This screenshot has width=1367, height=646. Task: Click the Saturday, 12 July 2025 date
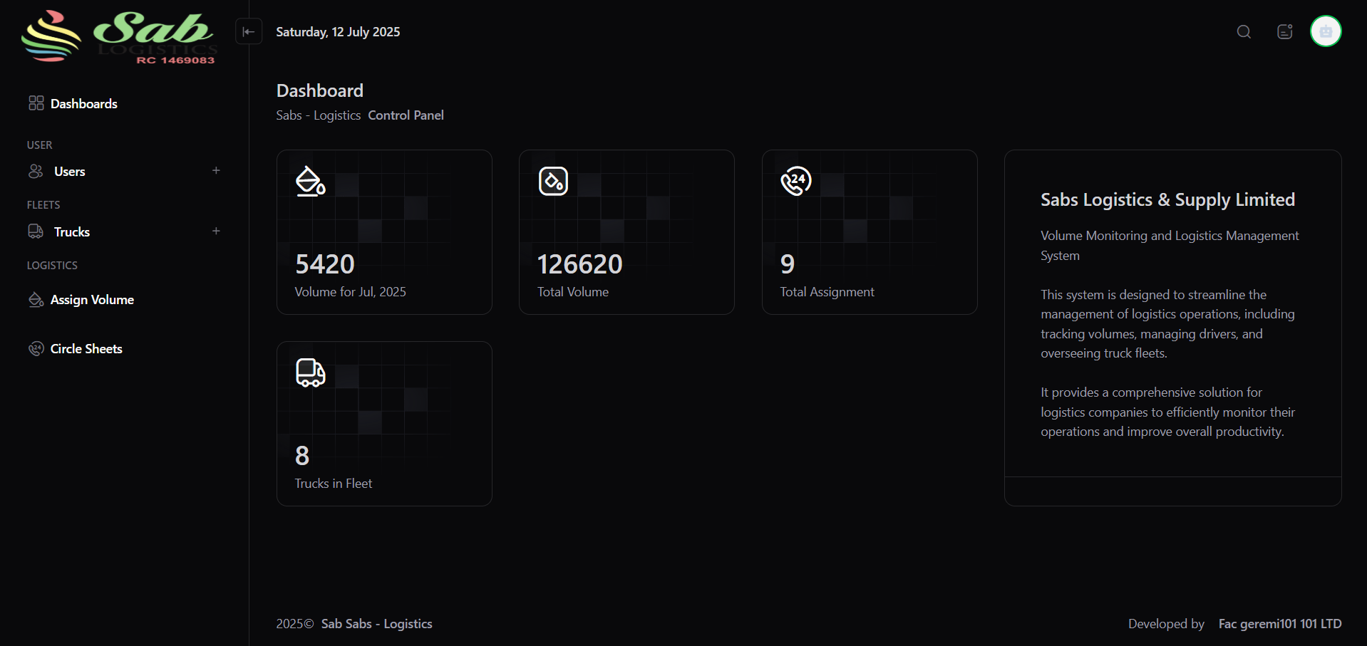click(x=338, y=32)
